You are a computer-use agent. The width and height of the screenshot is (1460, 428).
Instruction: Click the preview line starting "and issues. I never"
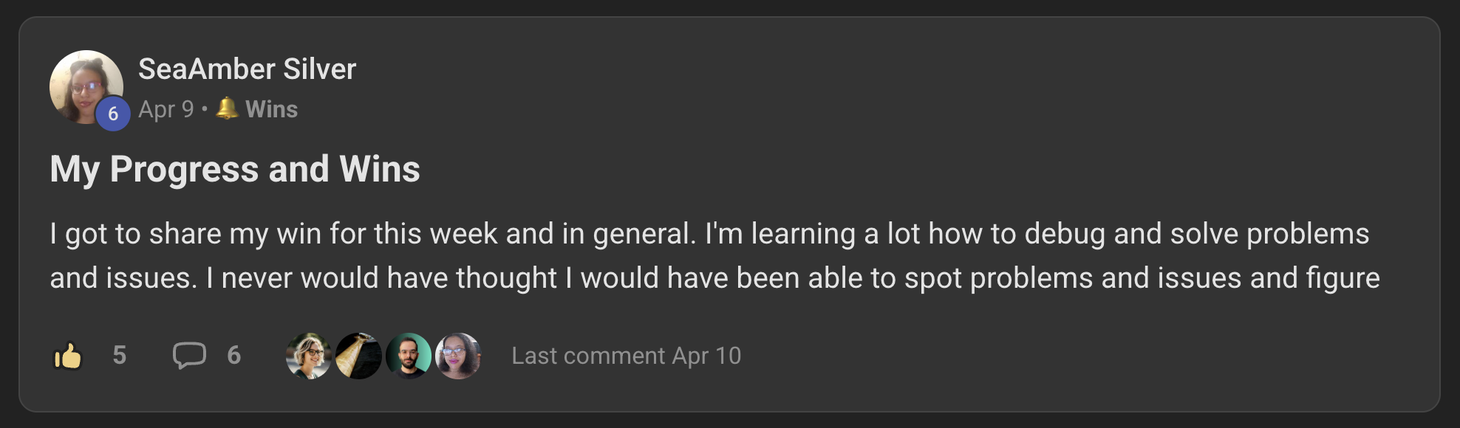714,278
